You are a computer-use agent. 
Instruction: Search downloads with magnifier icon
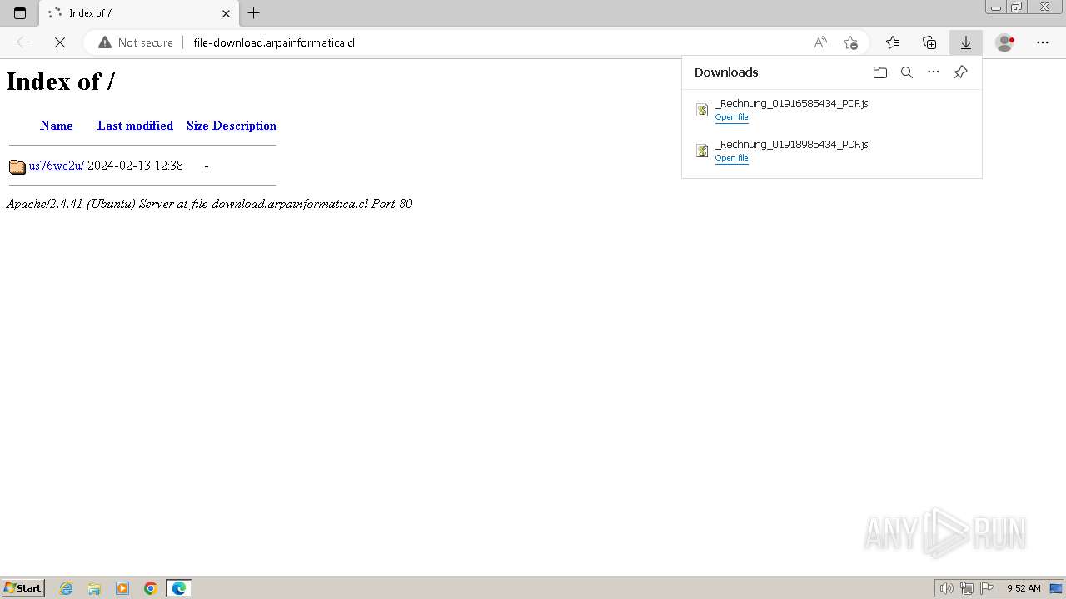(907, 72)
